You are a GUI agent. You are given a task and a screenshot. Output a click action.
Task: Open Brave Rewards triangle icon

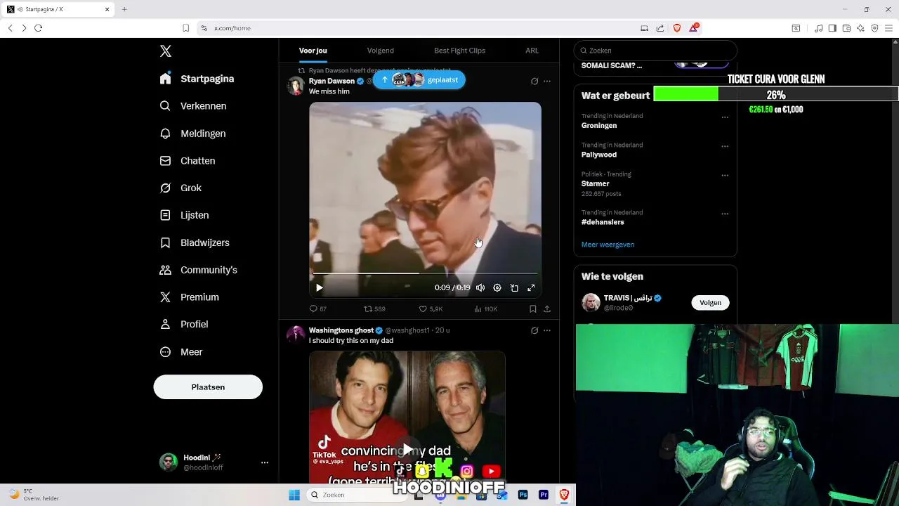click(x=694, y=28)
